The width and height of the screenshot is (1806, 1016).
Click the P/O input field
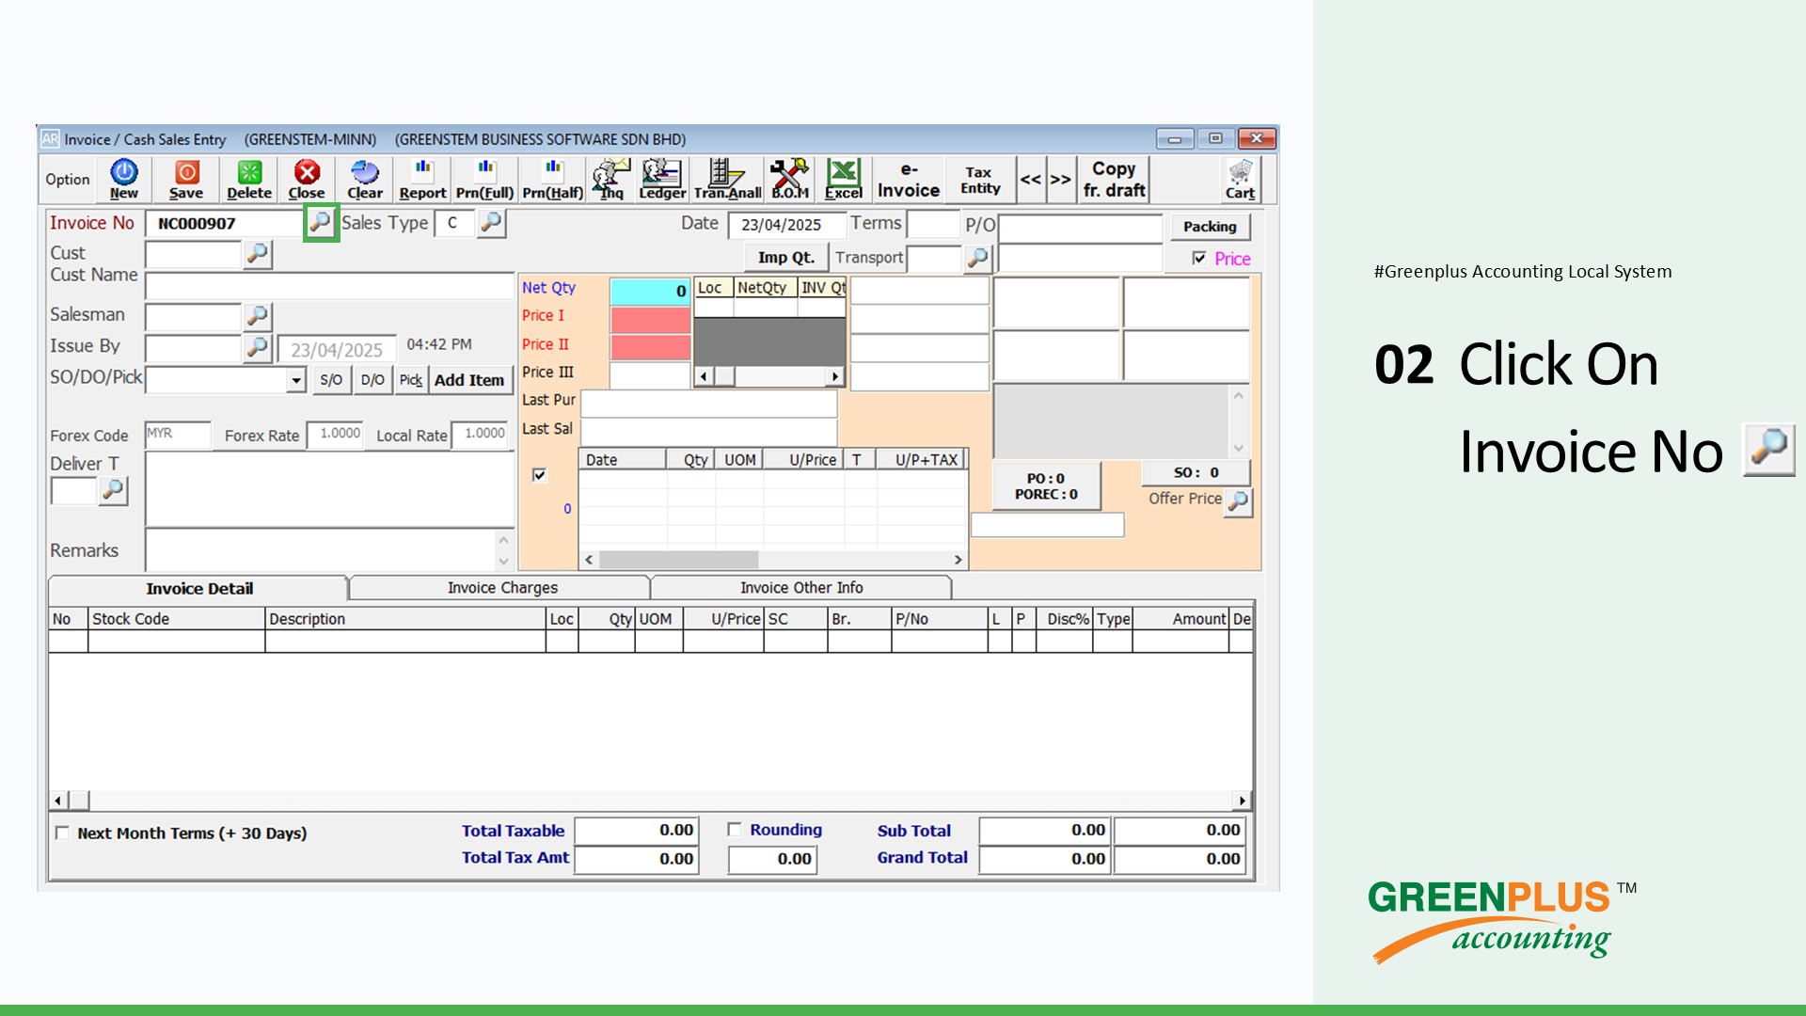[1080, 229]
